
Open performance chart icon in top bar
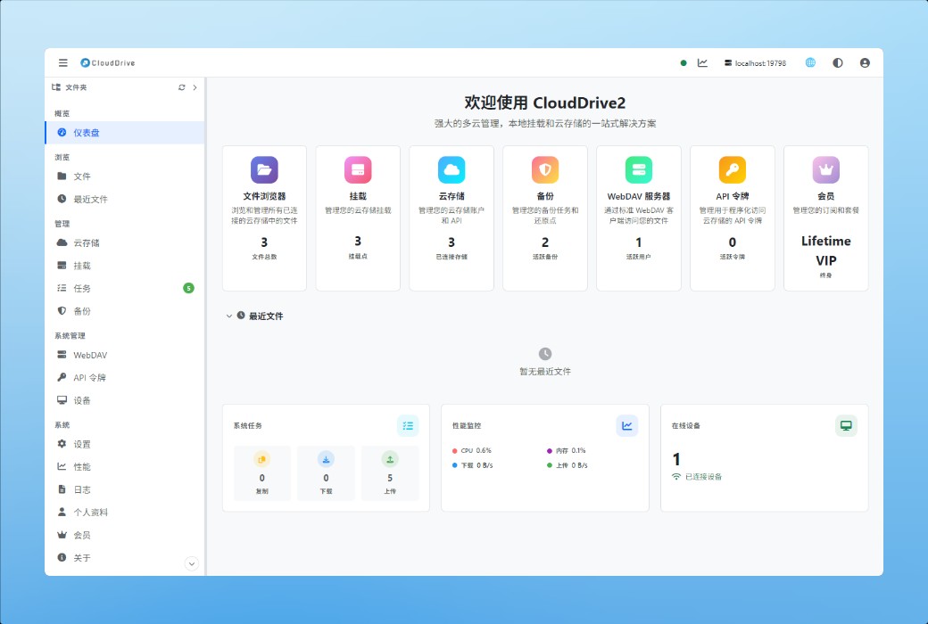(702, 62)
